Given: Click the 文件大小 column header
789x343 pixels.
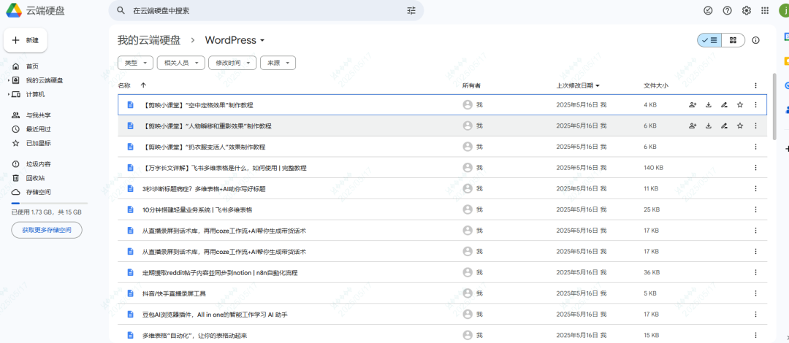Looking at the screenshot, I should tap(656, 85).
